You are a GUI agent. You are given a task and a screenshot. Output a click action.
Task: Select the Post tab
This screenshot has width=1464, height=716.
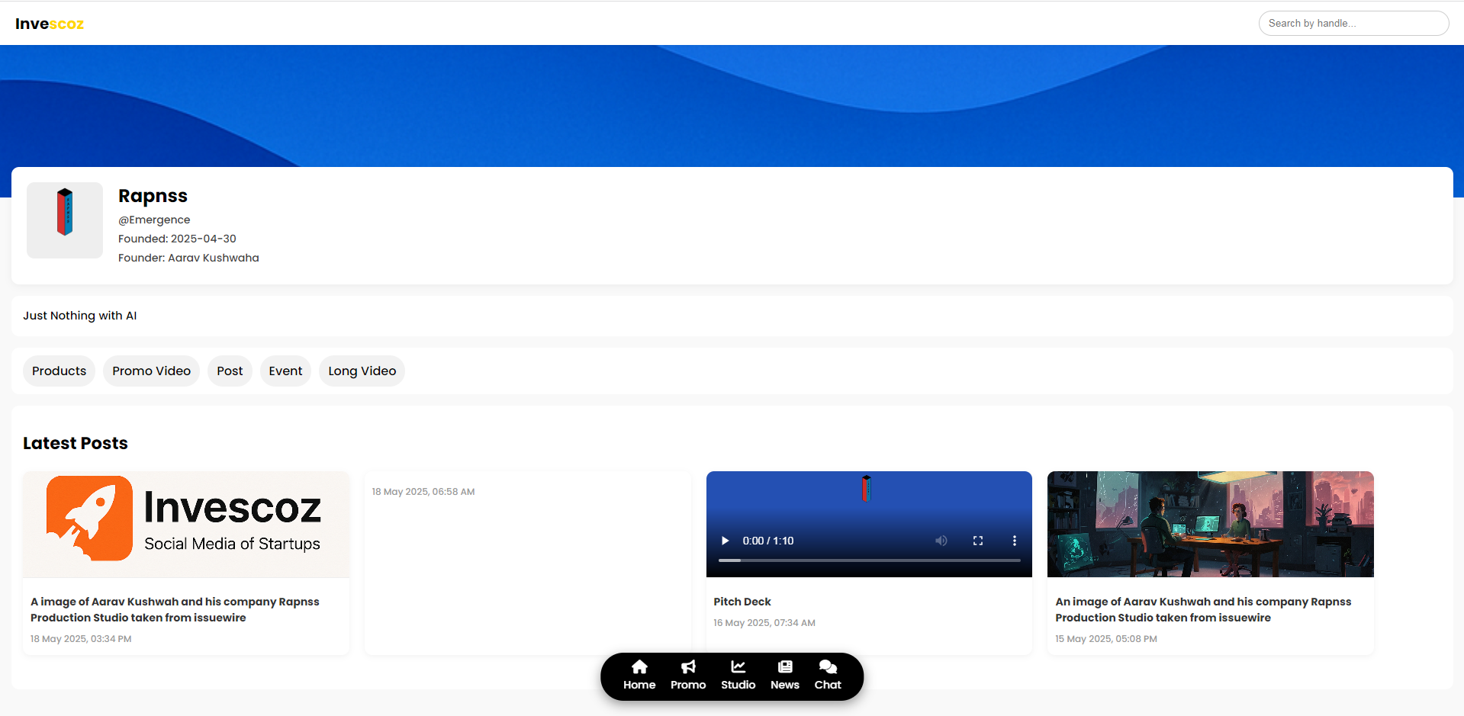pyautogui.click(x=230, y=371)
